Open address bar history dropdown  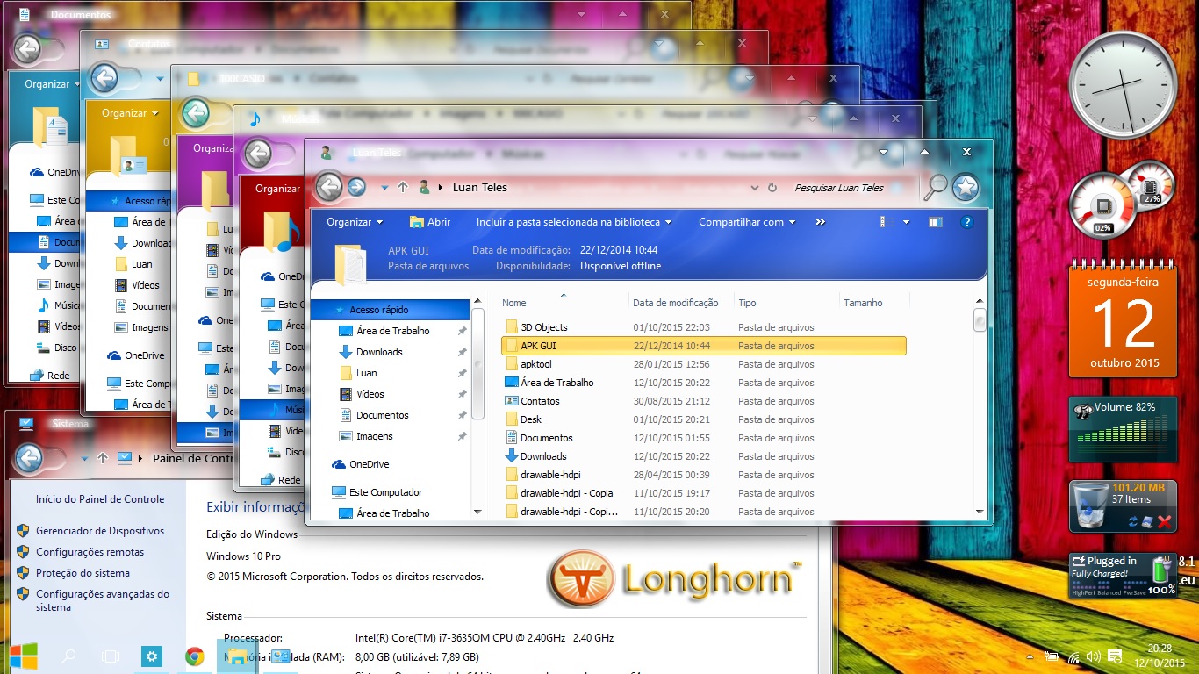[754, 187]
